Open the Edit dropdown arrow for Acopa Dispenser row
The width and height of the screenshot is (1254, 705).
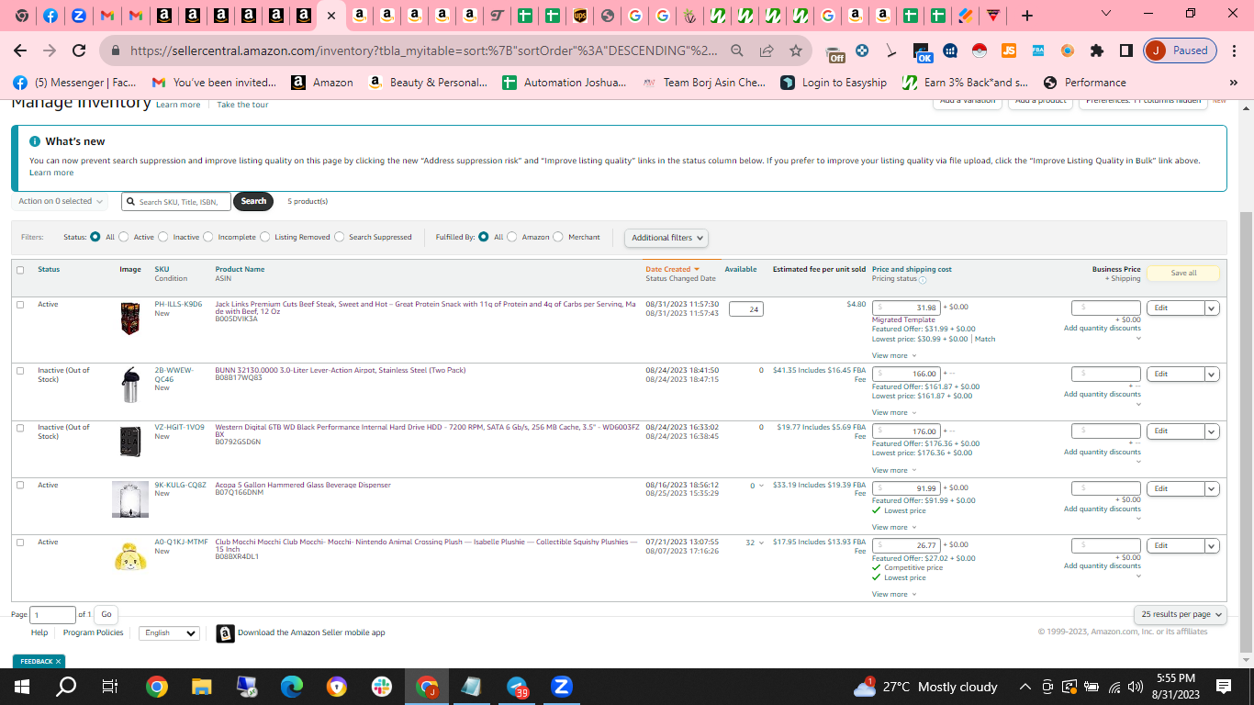(1212, 488)
